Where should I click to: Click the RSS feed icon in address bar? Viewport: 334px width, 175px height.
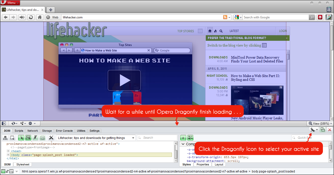coord(225,17)
